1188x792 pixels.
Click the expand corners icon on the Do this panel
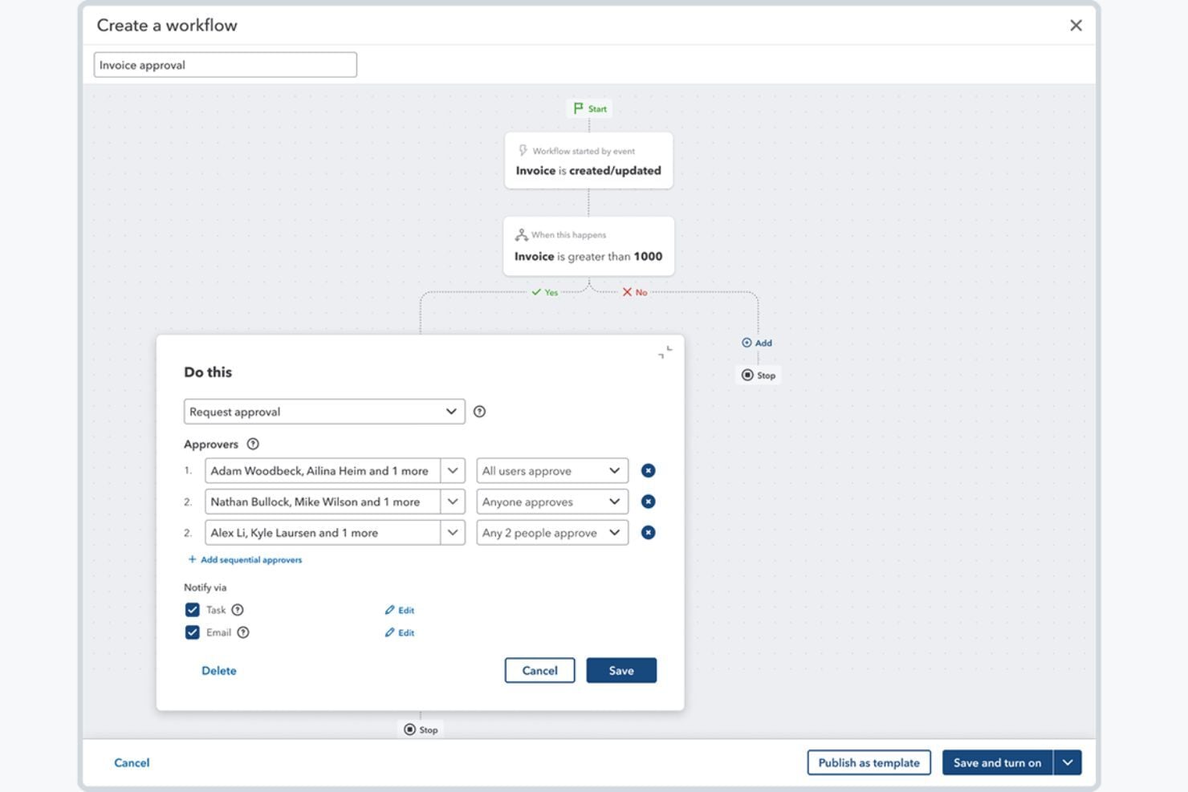pos(663,351)
